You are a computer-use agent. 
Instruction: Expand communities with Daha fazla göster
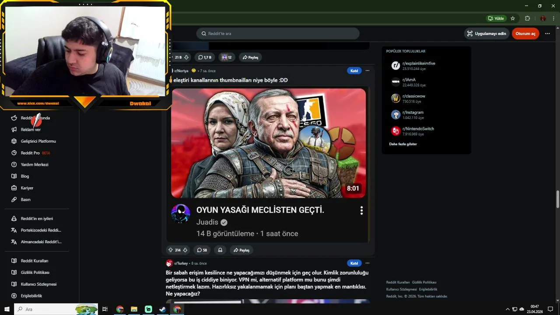(403, 144)
